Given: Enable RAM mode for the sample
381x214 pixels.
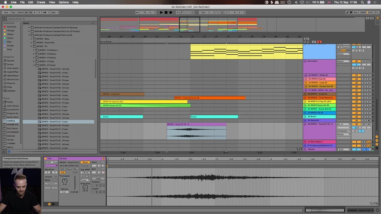Looking at the screenshot, I should coord(75,172).
